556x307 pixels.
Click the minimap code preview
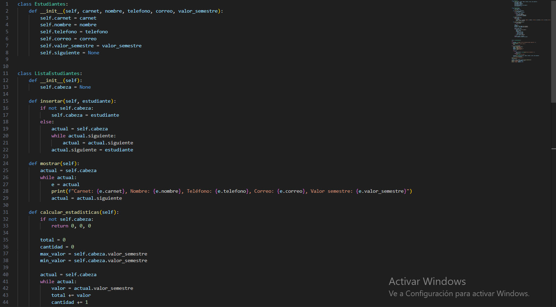click(x=531, y=32)
